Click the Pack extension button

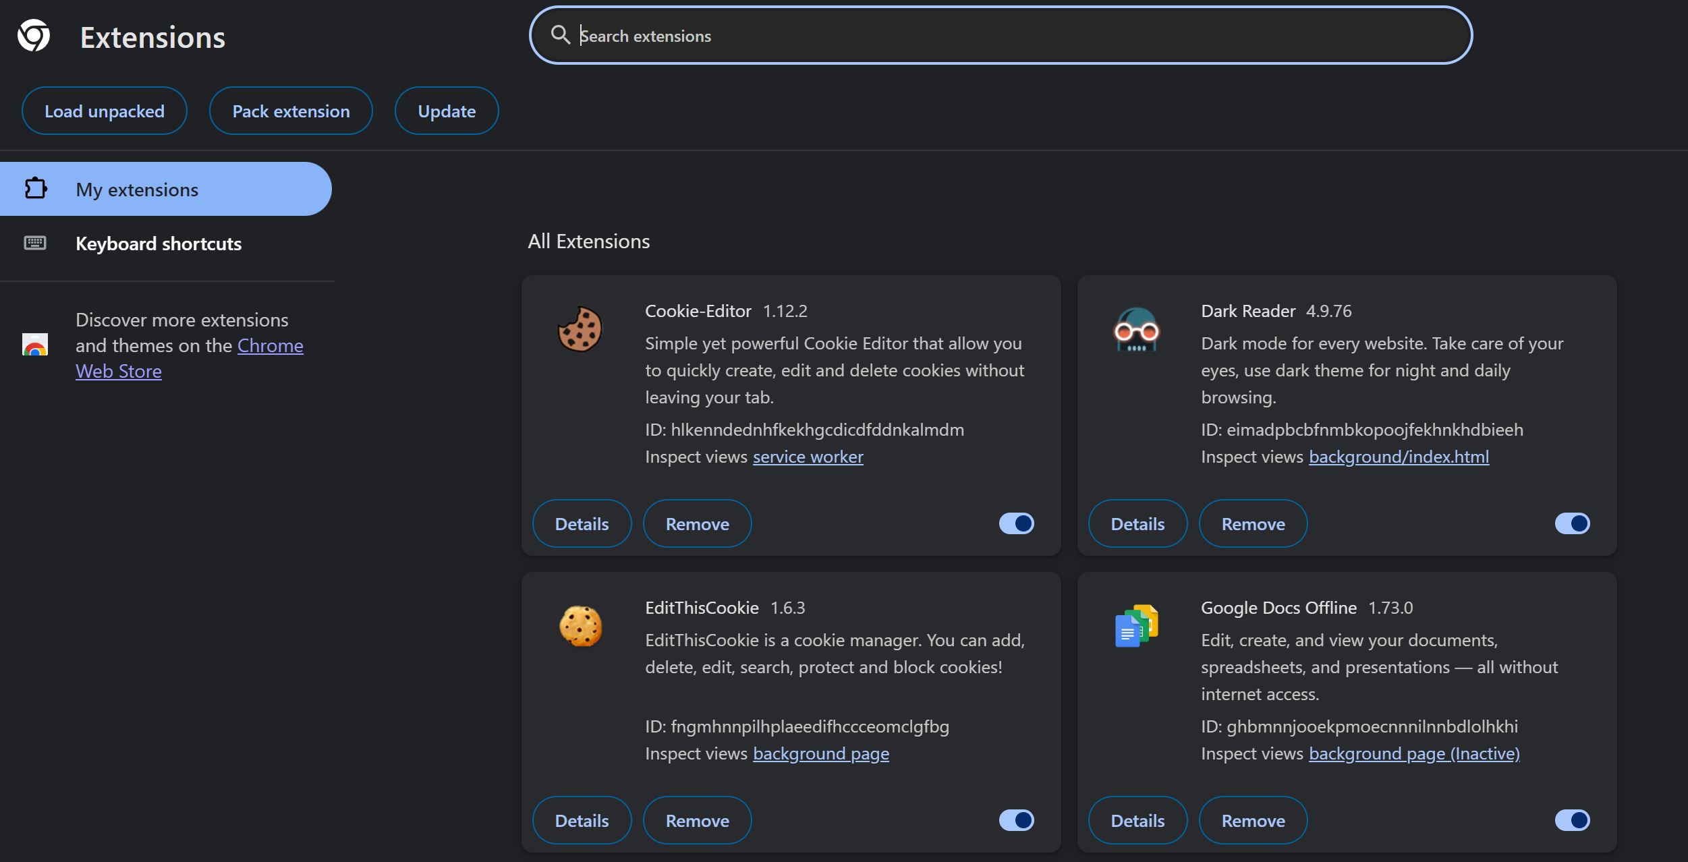click(291, 111)
